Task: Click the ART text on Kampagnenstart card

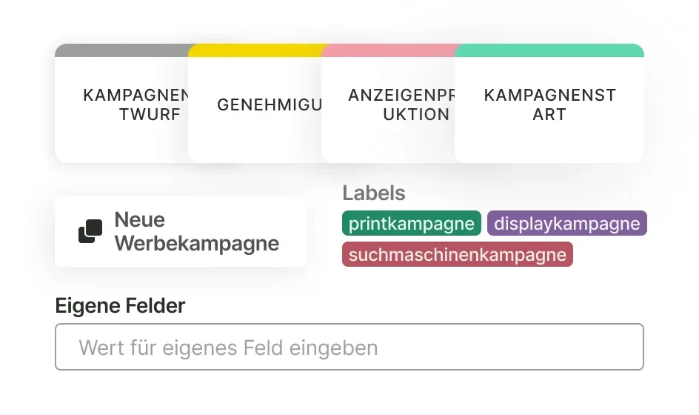Action: (549, 115)
